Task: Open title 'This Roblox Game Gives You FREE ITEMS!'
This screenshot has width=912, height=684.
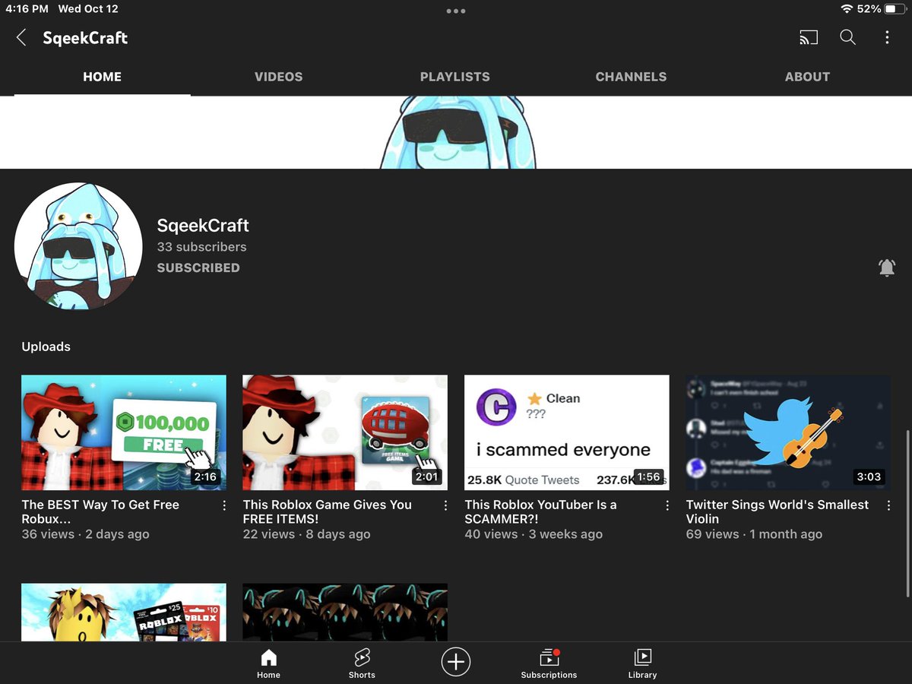Action: (327, 511)
